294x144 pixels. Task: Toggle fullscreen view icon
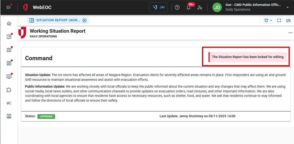[x=279, y=20]
